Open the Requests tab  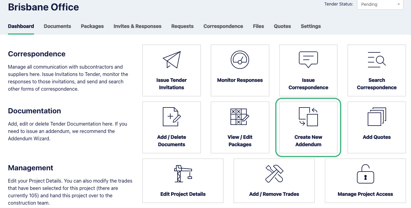point(182,26)
